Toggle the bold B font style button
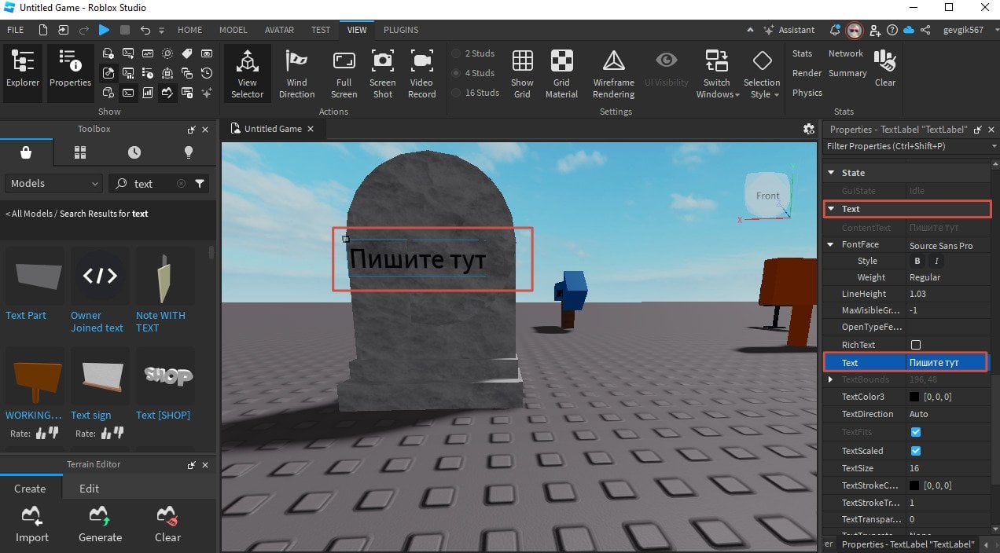This screenshot has width=1000, height=553. (x=916, y=261)
